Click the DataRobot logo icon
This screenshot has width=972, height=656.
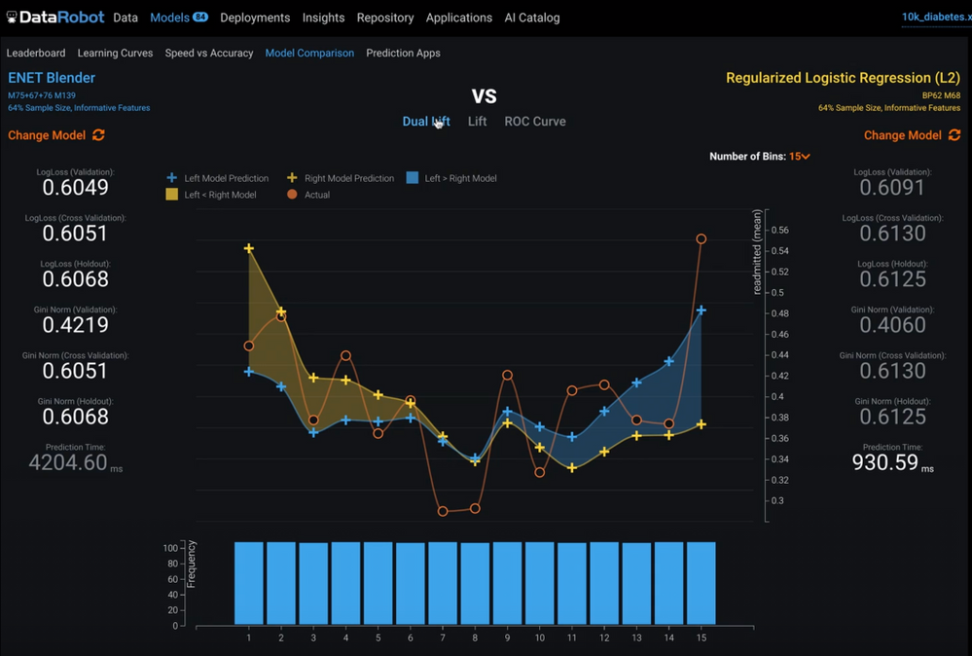12,18
